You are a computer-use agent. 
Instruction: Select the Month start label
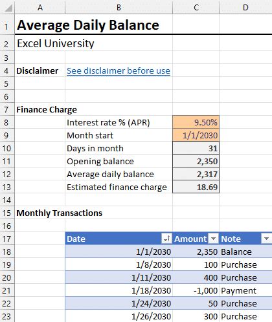pyautogui.click(x=119, y=135)
